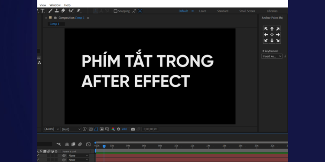Toggle the blue snap-to-features icon
325x162 pixels.
pos(140,11)
